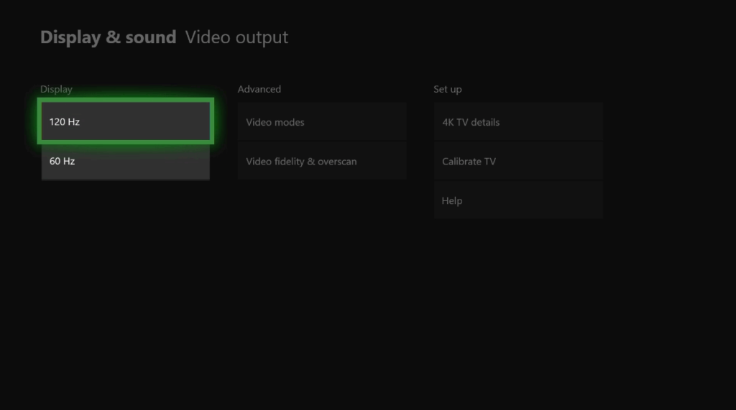This screenshot has width=736, height=410.
Task: Choose the TV calibration tile
Action: (x=517, y=162)
